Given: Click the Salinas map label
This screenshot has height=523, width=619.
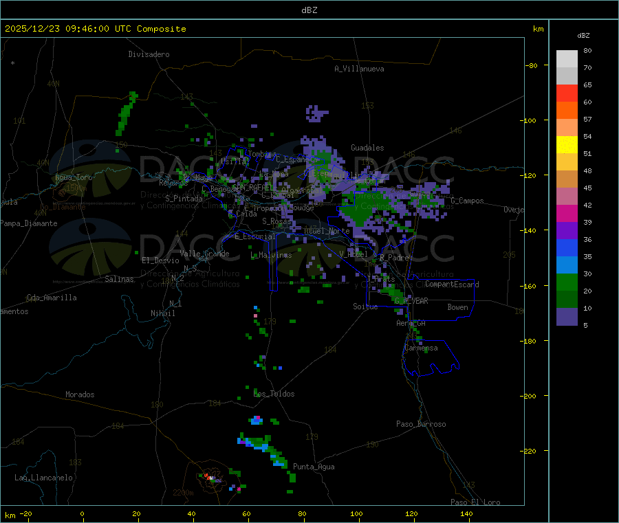Looking at the screenshot, I should click(119, 279).
